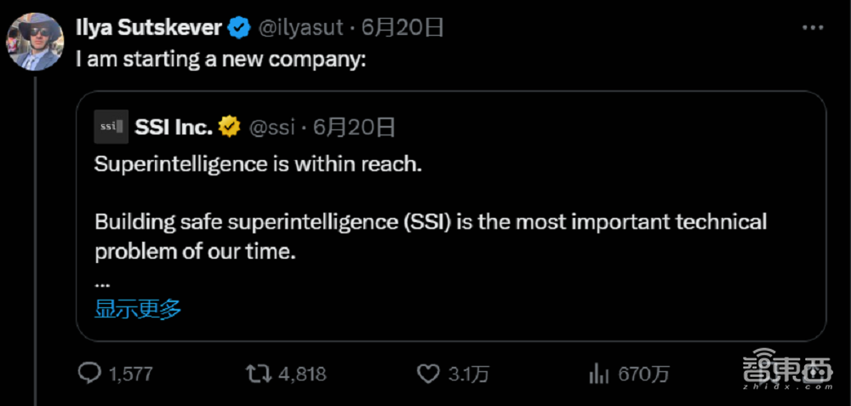Open the SSI Inc. square logo avatar
Screen dimensions: 851x406
pos(111,127)
